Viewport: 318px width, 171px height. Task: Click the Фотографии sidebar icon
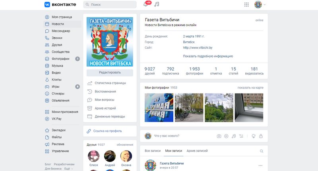click(47, 59)
